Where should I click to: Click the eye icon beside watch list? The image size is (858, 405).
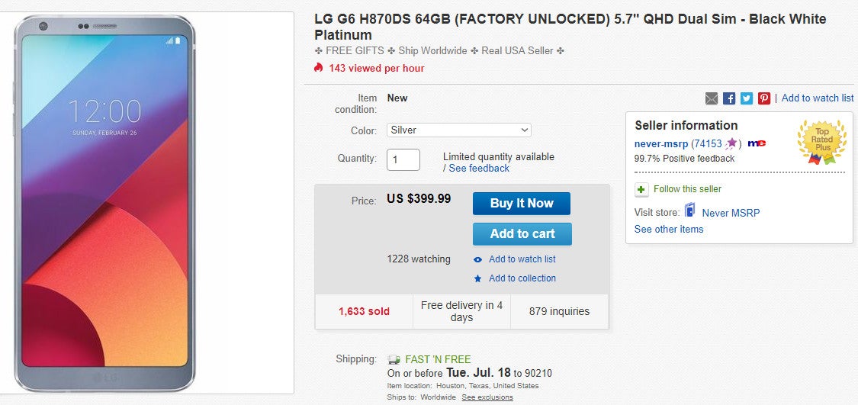[478, 259]
